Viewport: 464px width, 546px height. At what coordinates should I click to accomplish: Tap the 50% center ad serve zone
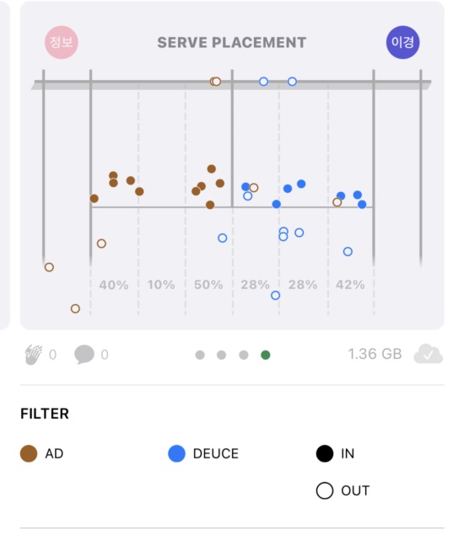[x=208, y=285]
